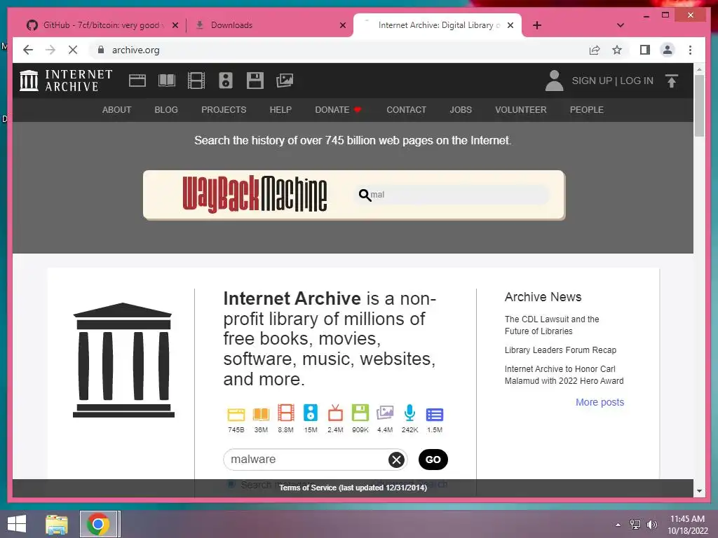Open the Windows Start button
This screenshot has height=538, width=718.
click(x=17, y=524)
